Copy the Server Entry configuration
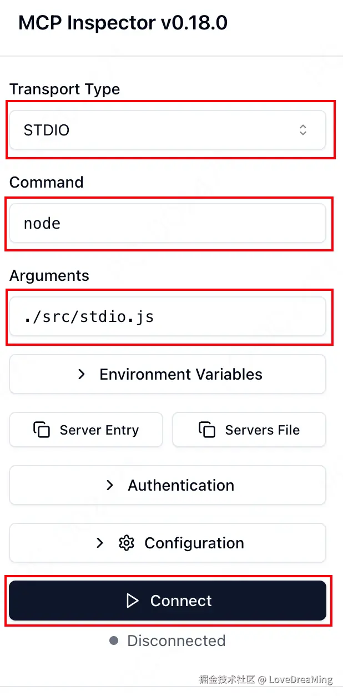This screenshot has height=696, width=343. click(x=86, y=430)
